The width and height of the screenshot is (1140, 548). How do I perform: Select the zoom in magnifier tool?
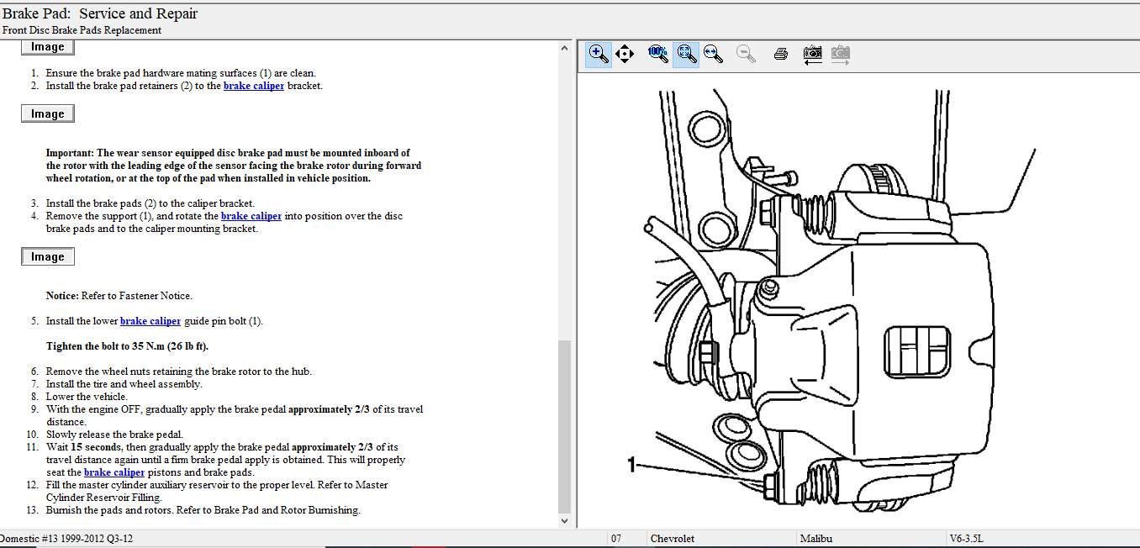(x=599, y=54)
